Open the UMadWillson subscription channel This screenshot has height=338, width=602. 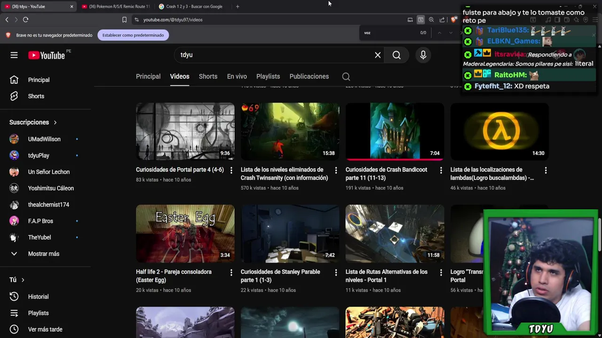pyautogui.click(x=44, y=139)
